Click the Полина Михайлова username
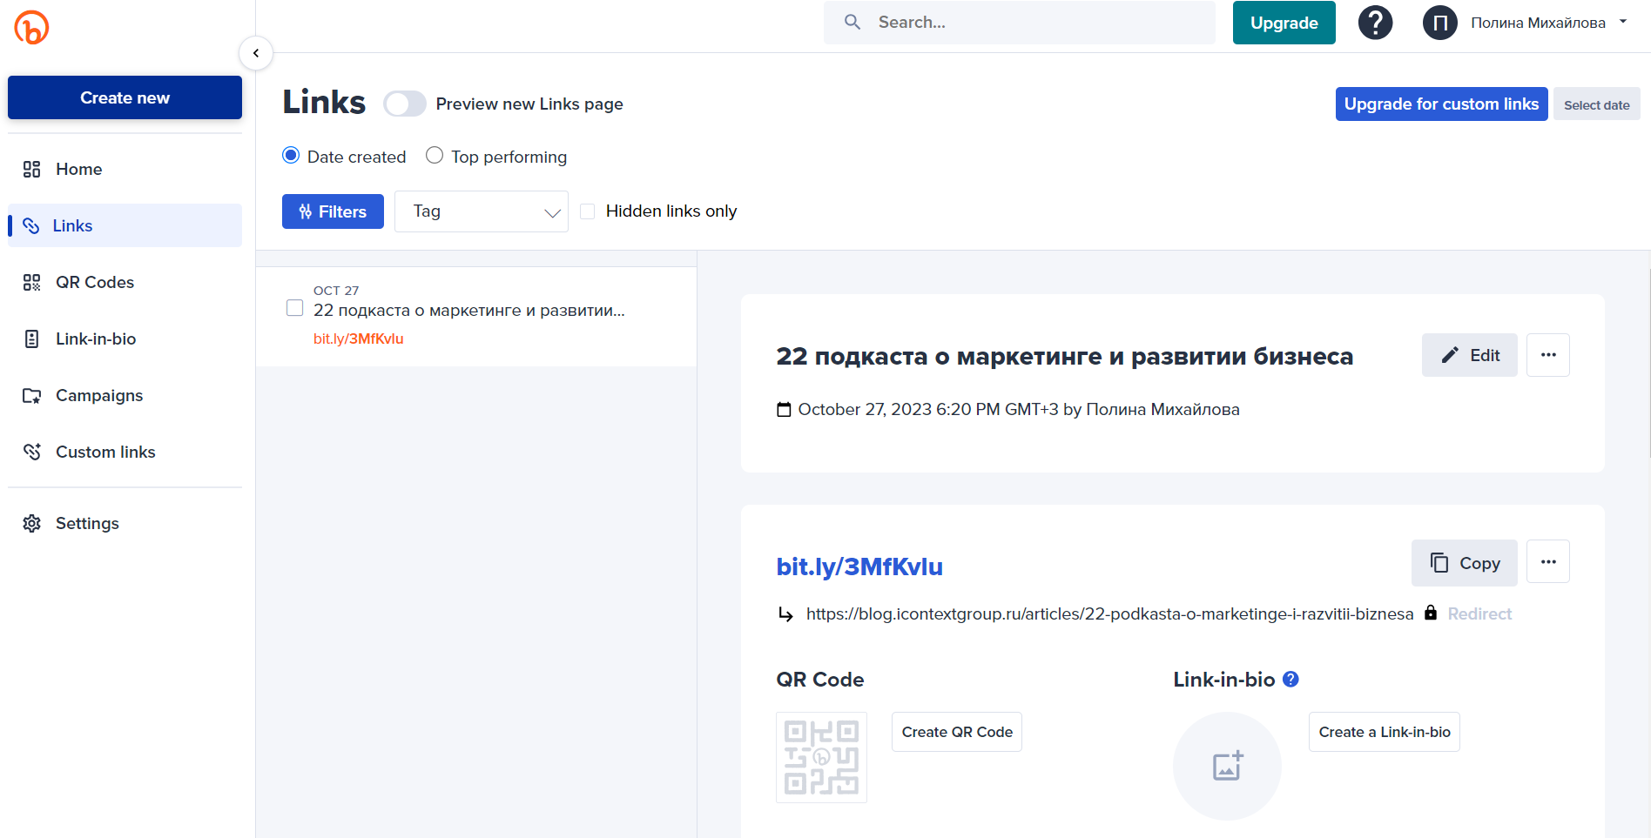1651x838 pixels. pyautogui.click(x=1538, y=23)
